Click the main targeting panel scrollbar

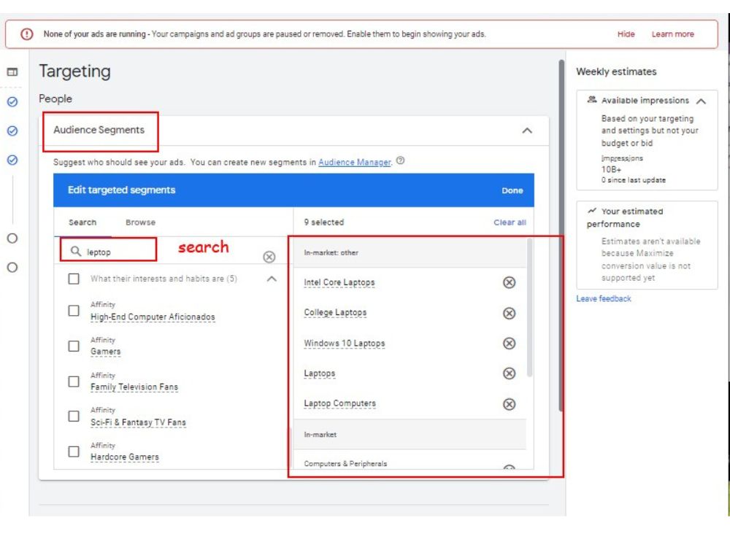tap(561, 236)
